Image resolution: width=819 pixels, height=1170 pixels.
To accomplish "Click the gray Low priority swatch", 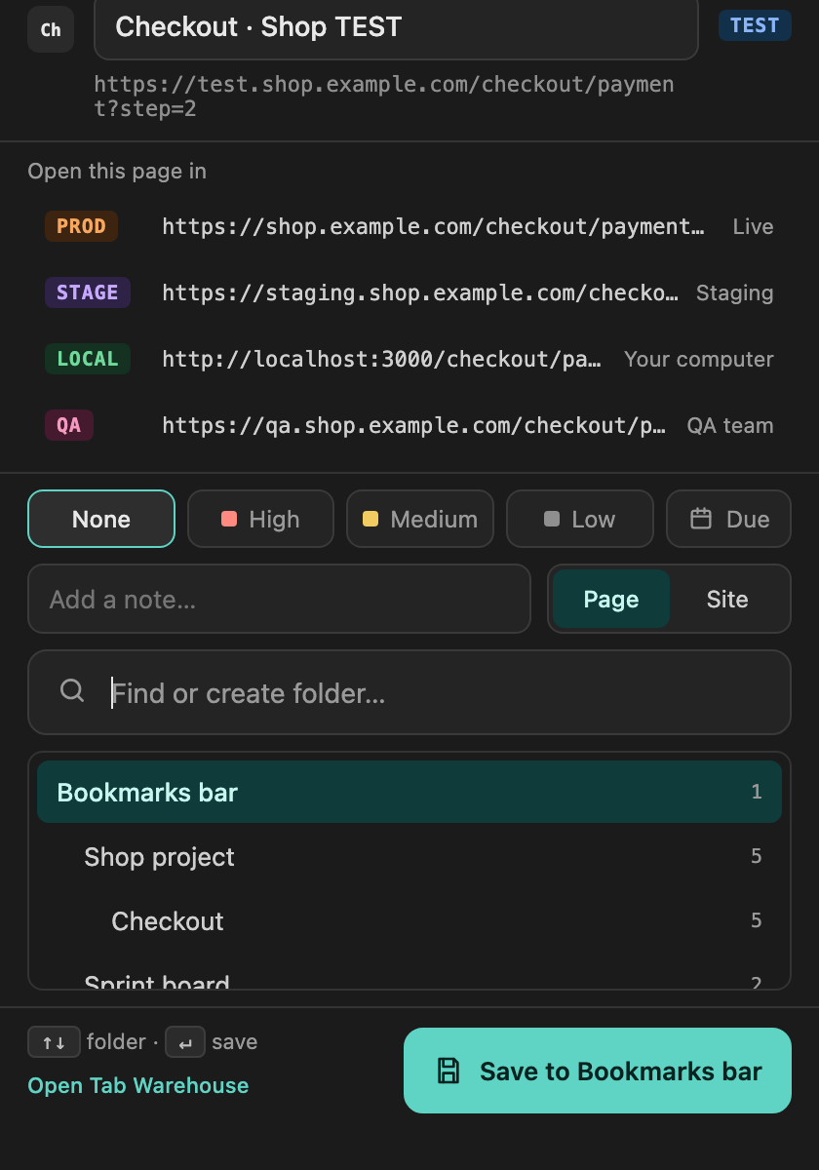I will point(552,519).
